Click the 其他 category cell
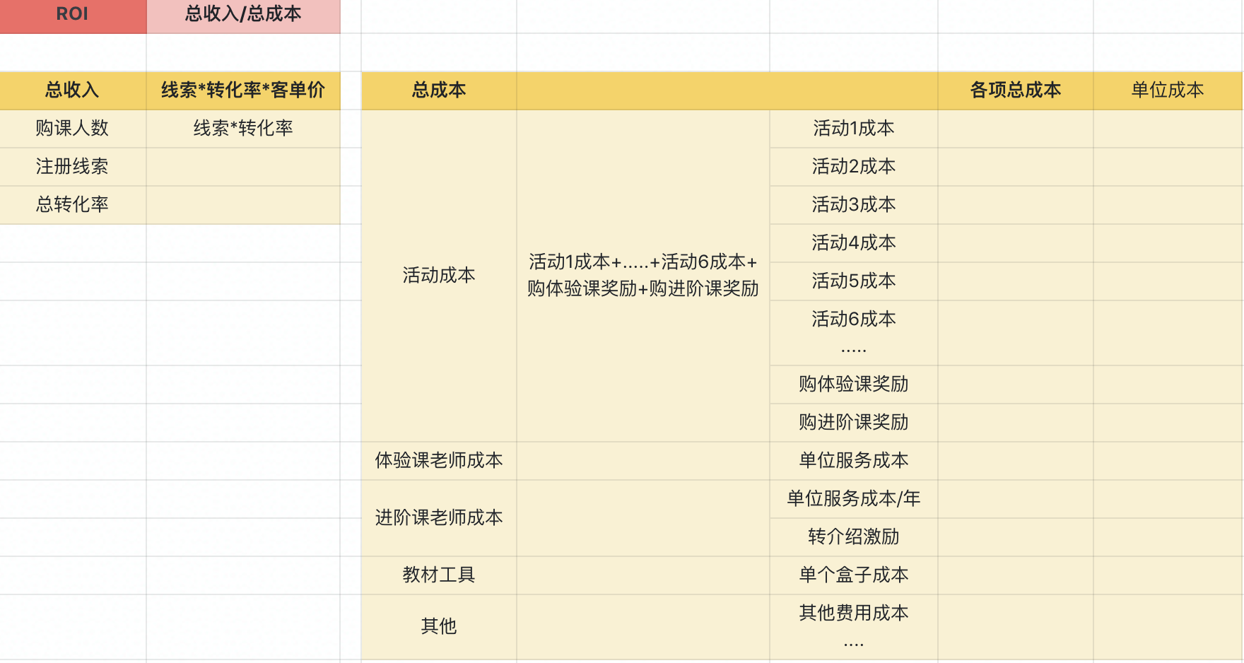 pyautogui.click(x=439, y=627)
